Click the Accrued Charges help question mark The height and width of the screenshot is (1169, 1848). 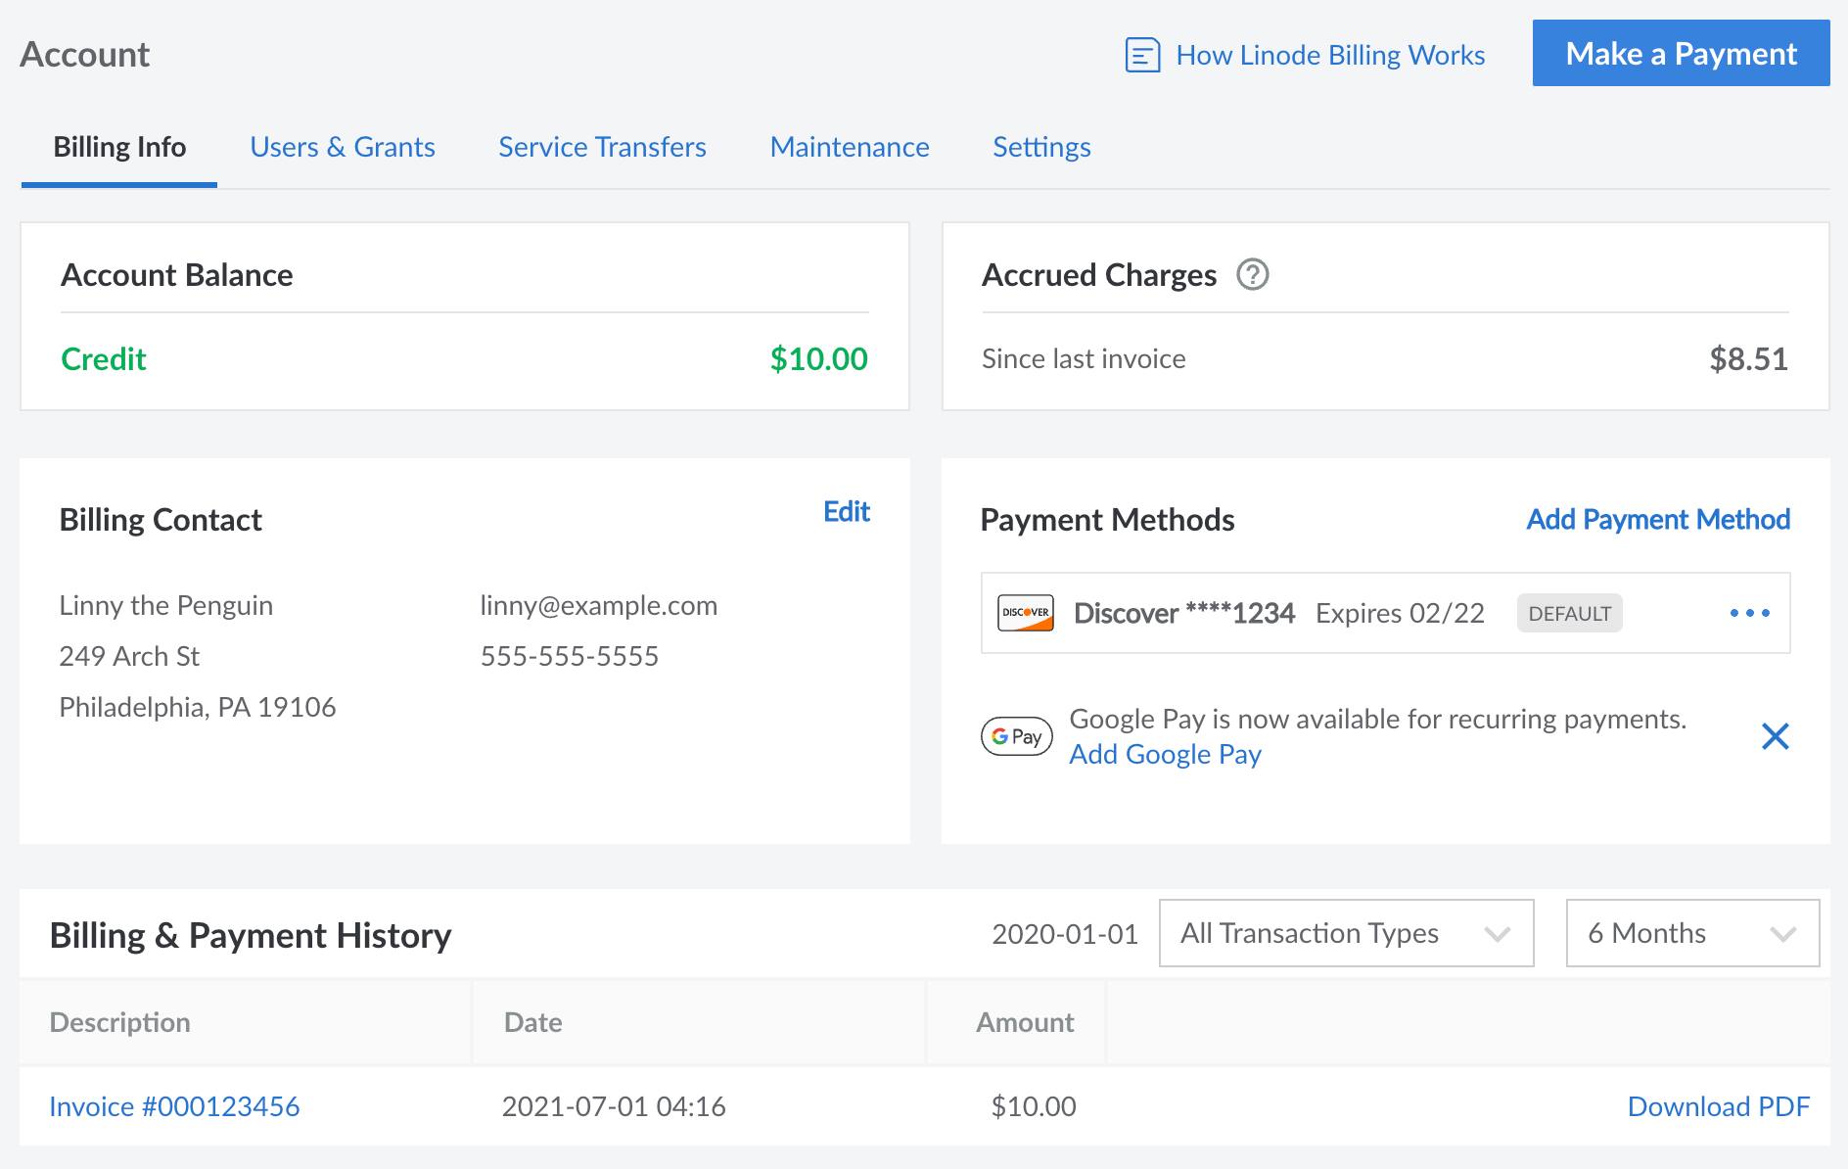[1251, 276]
